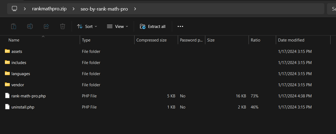Image resolution: width=336 pixels, height=134 pixels.
Task: Select the uninstall.php file icon
Action: [7, 107]
